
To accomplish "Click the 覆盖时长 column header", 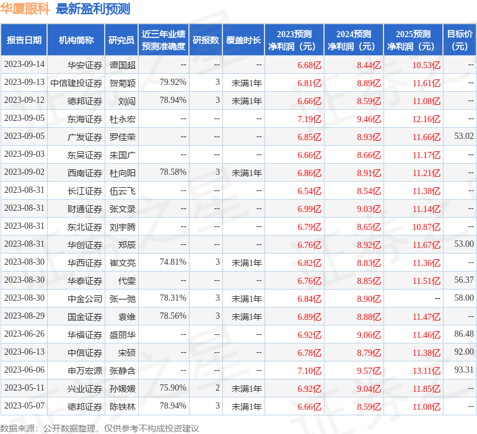I will click(243, 40).
